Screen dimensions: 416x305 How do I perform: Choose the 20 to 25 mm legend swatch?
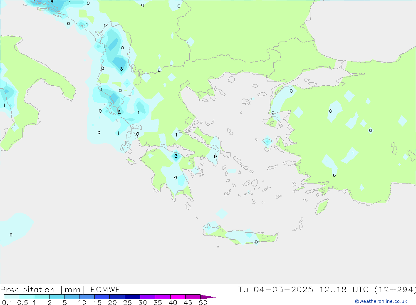[x=117, y=297]
